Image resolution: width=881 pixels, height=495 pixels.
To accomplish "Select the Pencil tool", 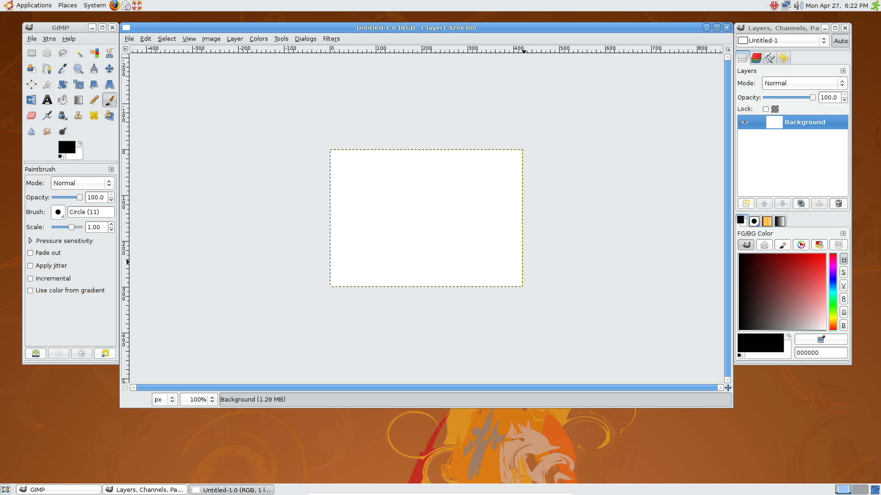I will 94,100.
